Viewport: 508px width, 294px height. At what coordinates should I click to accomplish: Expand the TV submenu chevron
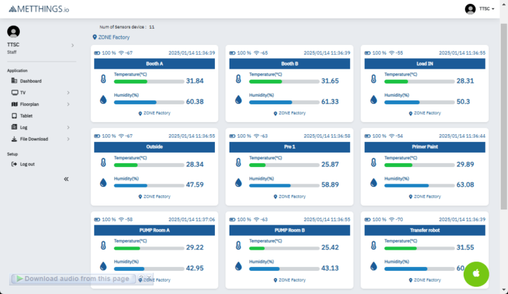[68, 93]
